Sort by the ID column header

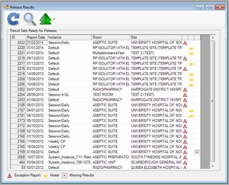pos(18,38)
